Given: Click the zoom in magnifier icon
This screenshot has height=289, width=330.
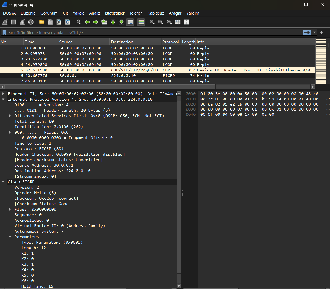Looking at the screenshot, I should point(152,22).
